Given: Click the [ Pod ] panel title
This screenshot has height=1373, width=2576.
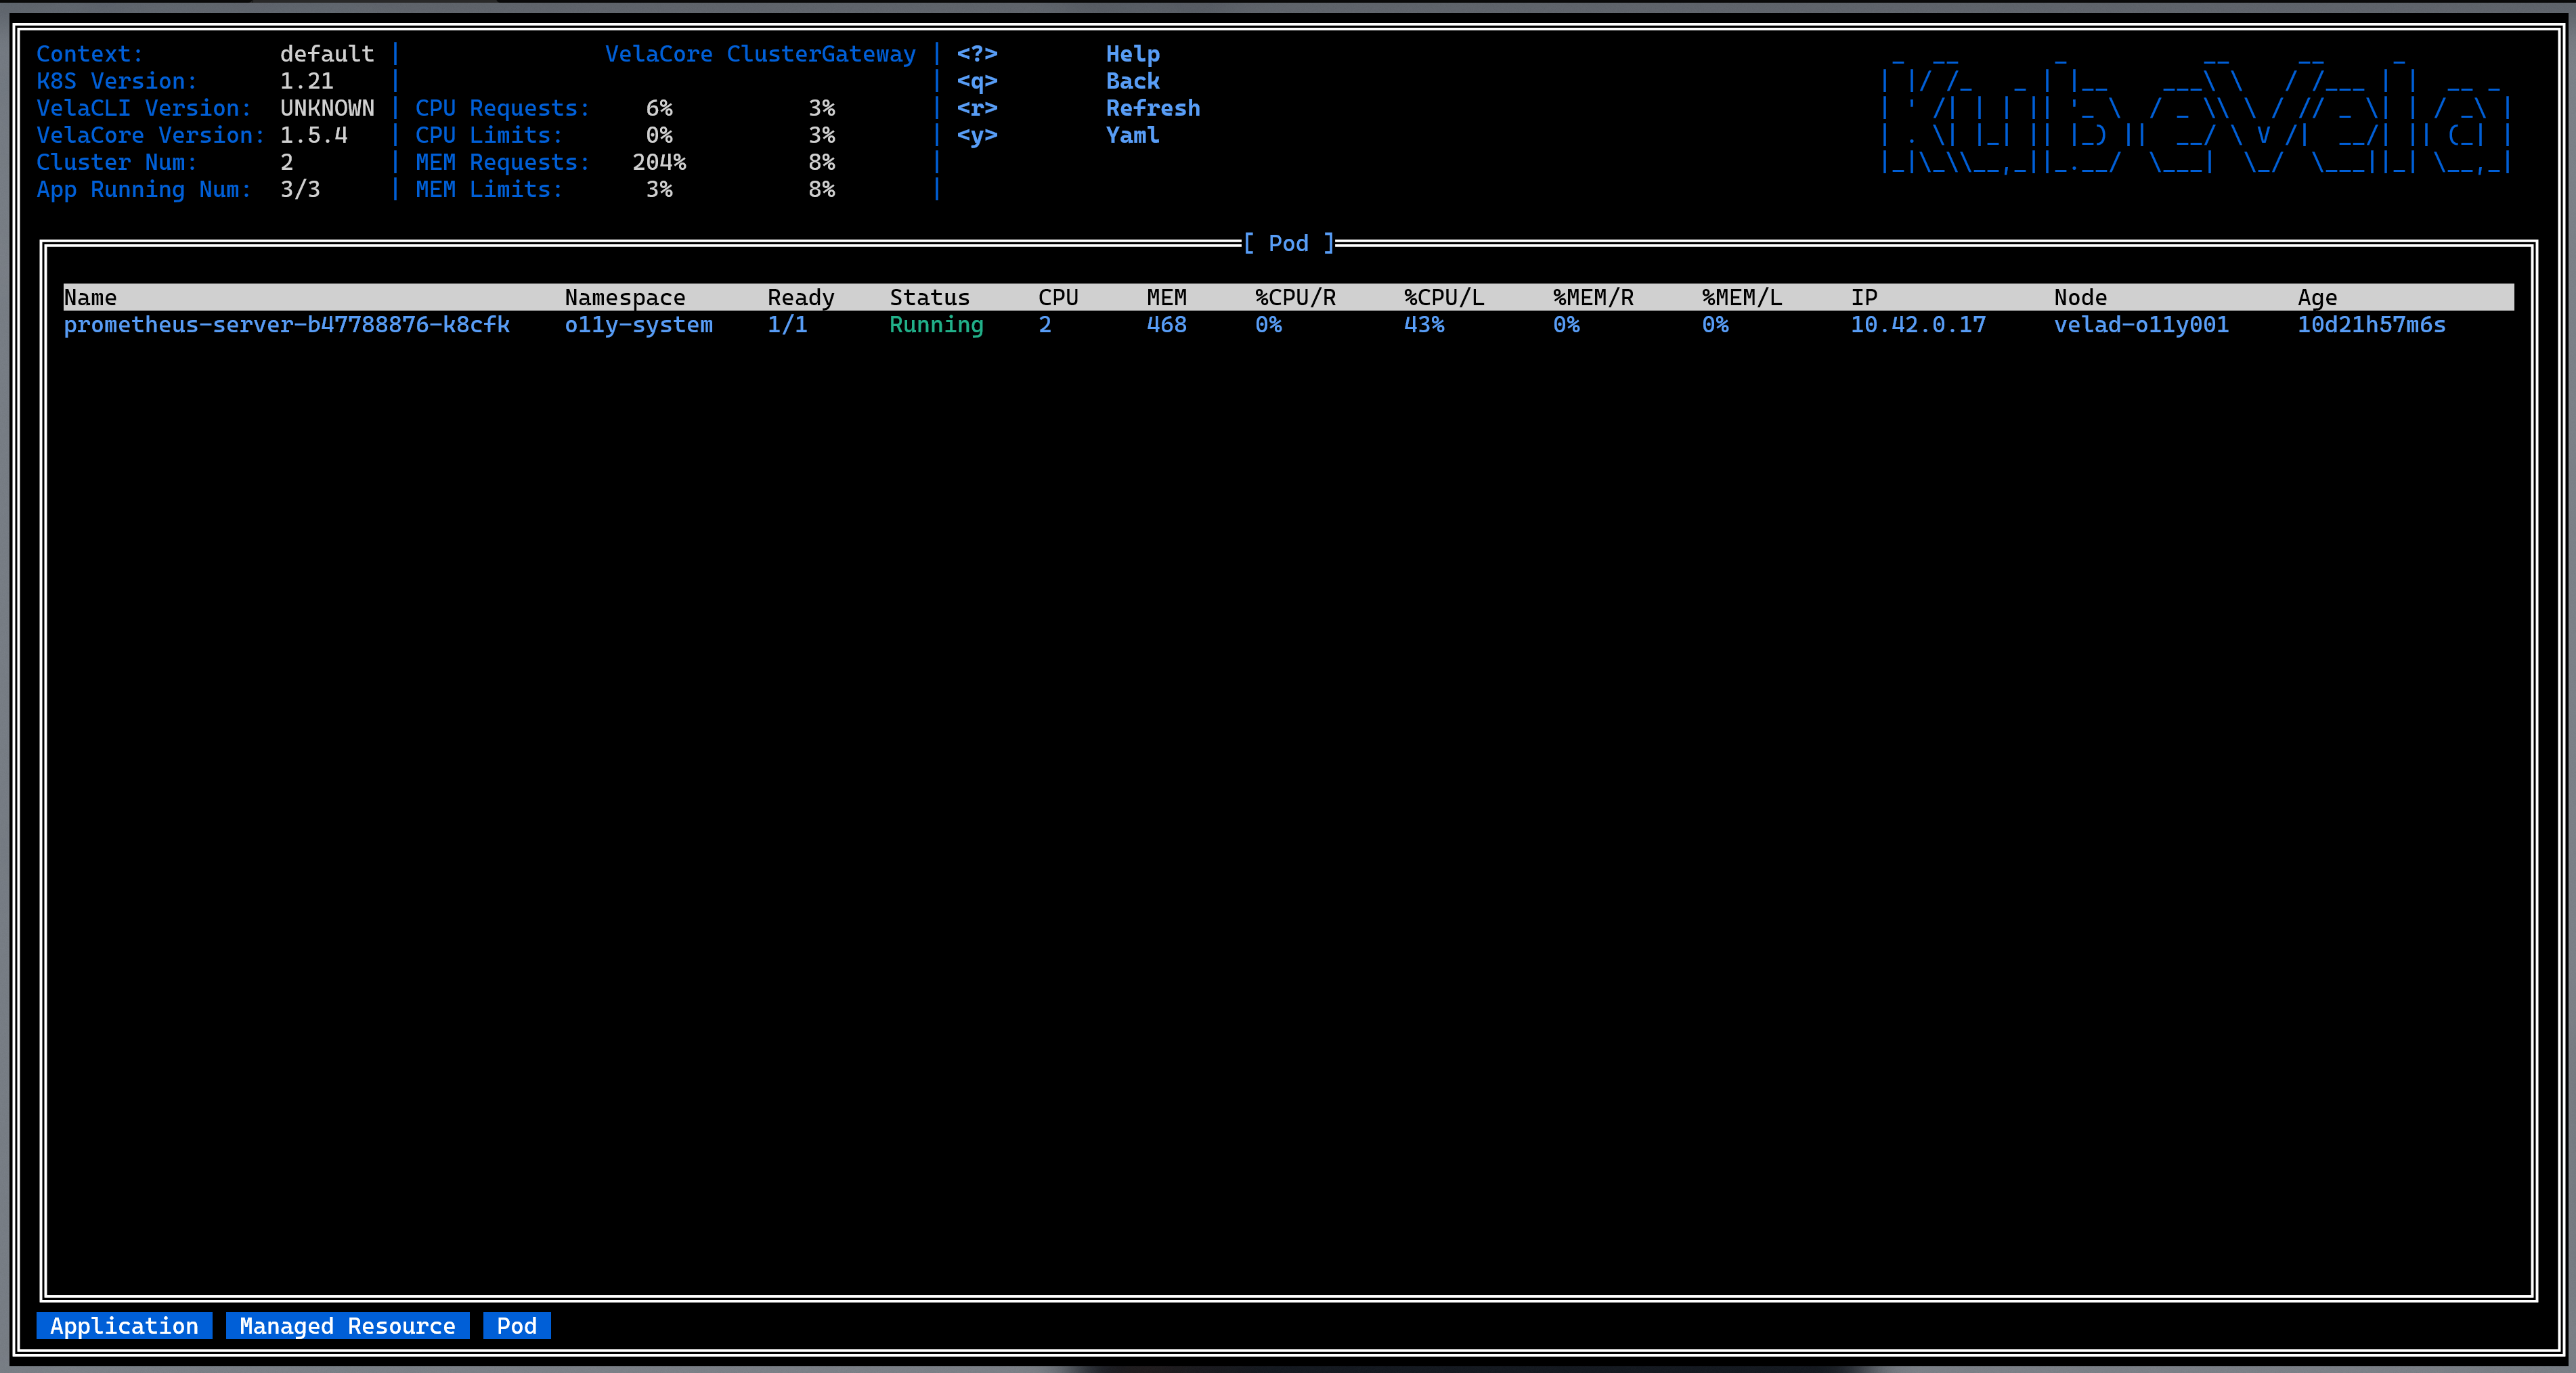Looking at the screenshot, I should pos(1288,243).
